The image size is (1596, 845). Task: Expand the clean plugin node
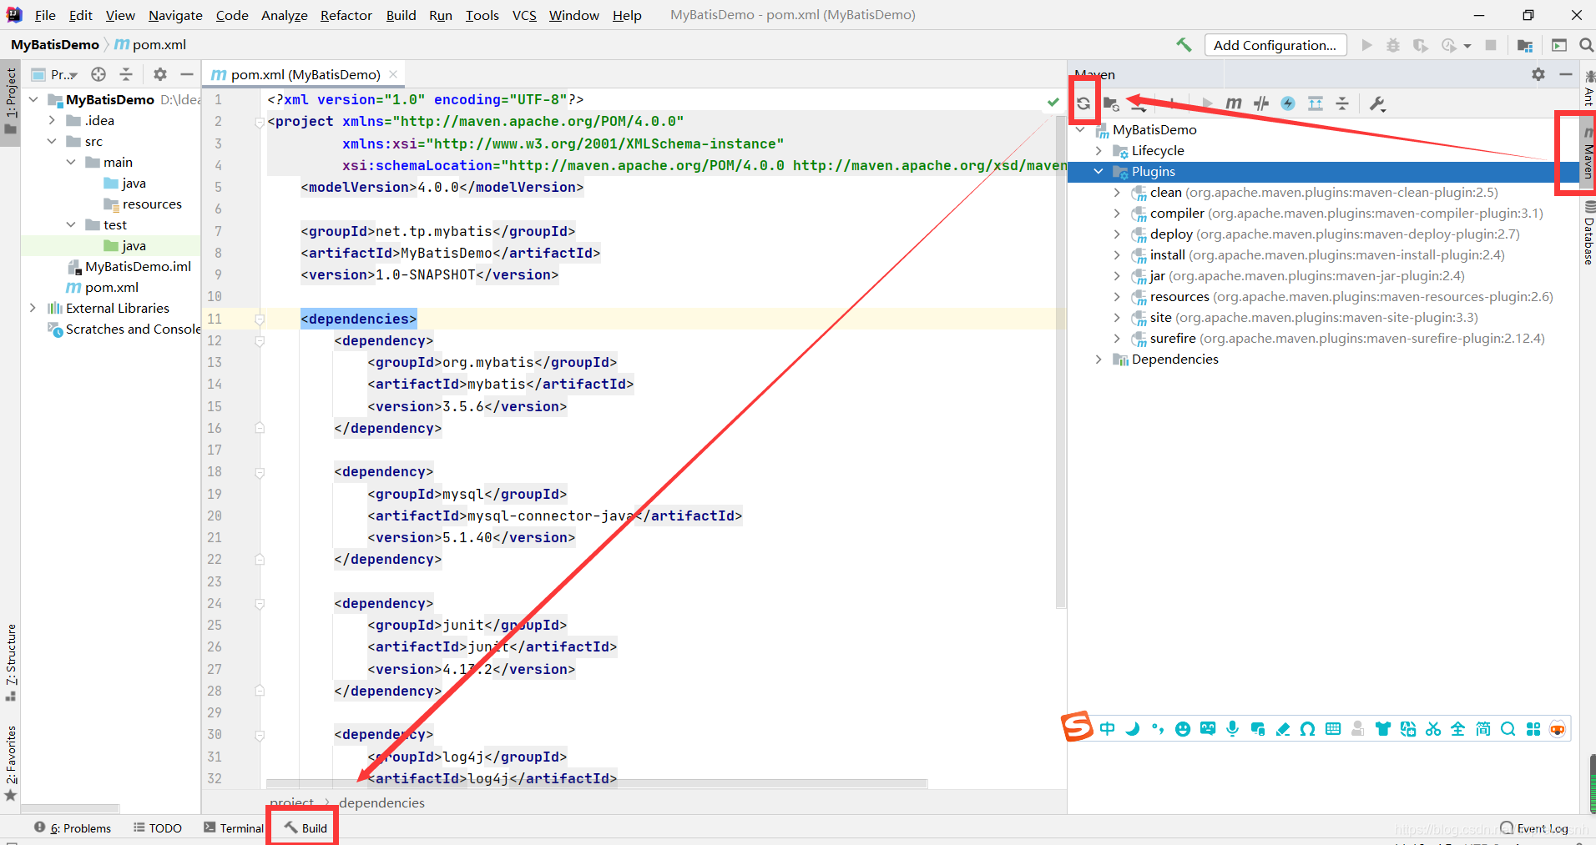coord(1117,193)
